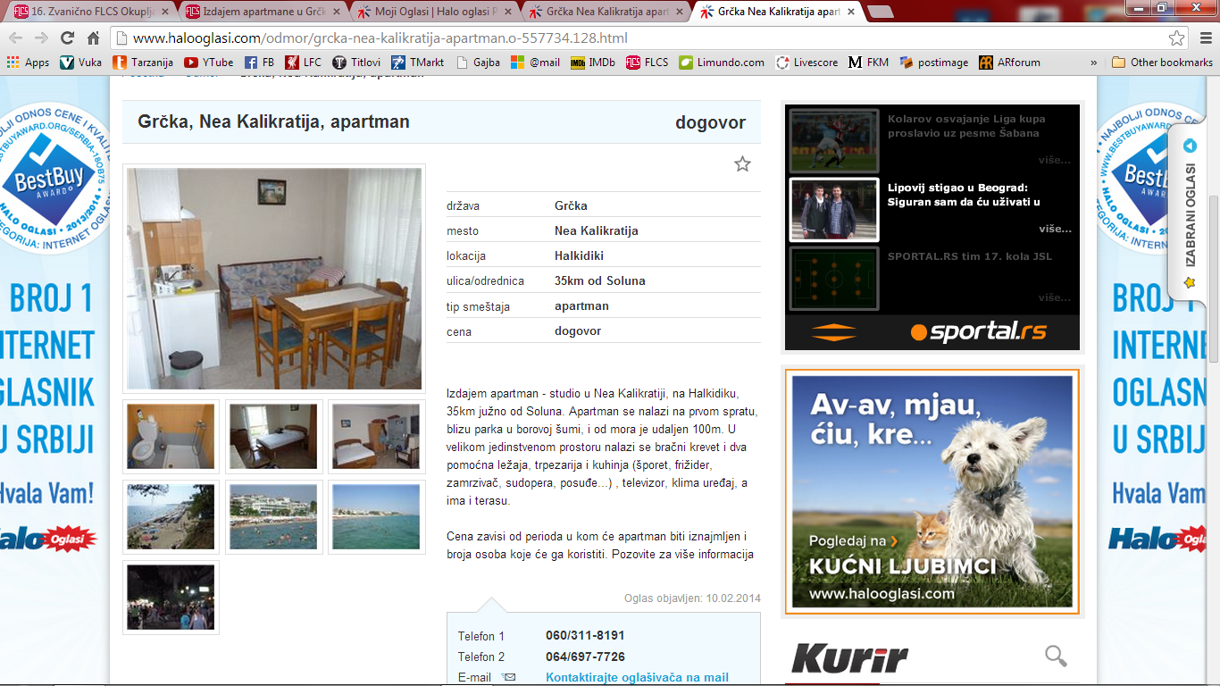
Task: View the night street crowd thumbnail
Action: pyautogui.click(x=171, y=598)
